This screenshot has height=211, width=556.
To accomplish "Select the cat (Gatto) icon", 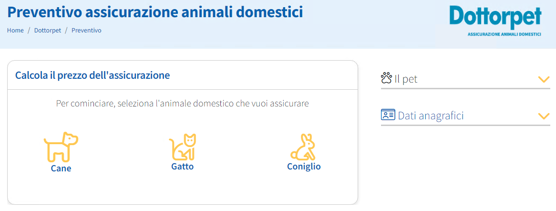I will tap(183, 147).
